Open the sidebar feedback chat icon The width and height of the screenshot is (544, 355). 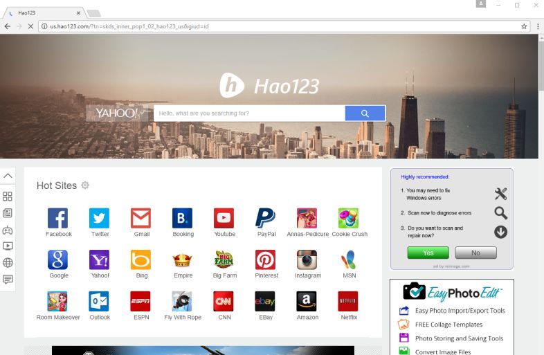point(8,280)
